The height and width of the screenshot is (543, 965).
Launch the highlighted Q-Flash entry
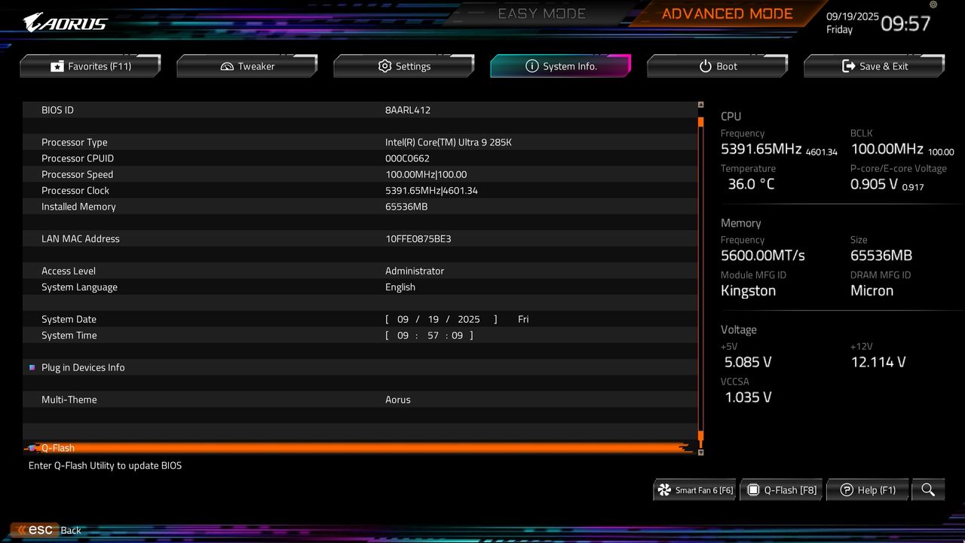point(58,447)
